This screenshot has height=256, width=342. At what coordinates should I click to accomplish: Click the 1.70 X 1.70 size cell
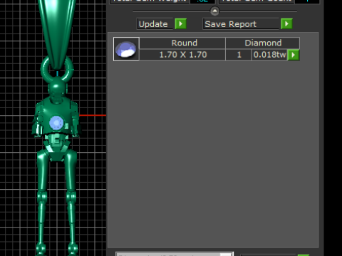[182, 55]
